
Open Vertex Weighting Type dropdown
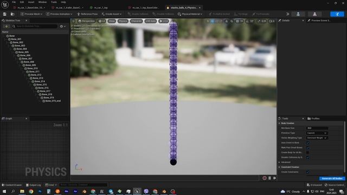coord(317,138)
